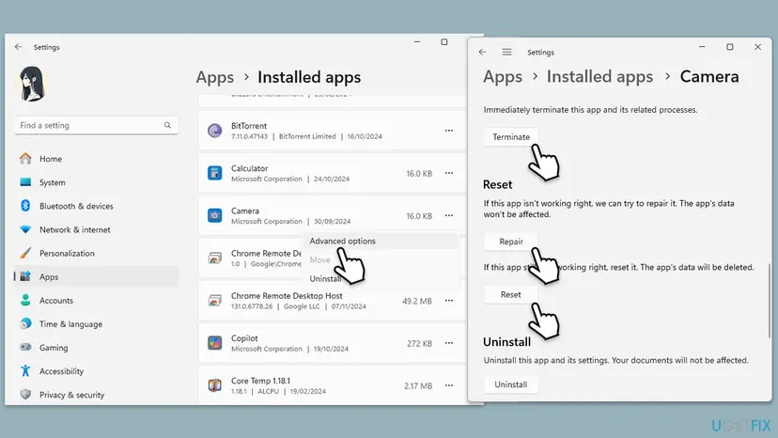Select Apps in the settings sidebar
The image size is (778, 438).
pyautogui.click(x=96, y=276)
